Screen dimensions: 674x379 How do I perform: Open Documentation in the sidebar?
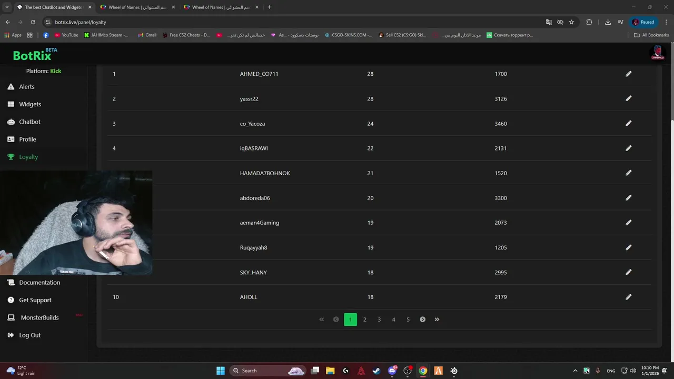[x=34, y=283]
